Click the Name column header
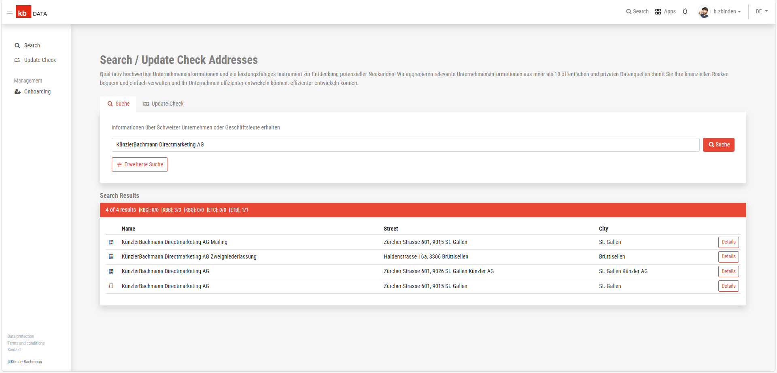 click(128, 229)
